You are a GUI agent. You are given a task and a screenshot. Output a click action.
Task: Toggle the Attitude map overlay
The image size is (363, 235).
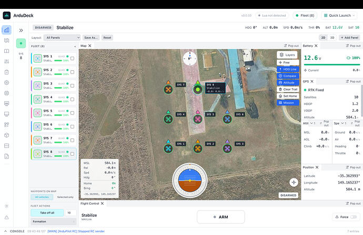coord(288,83)
